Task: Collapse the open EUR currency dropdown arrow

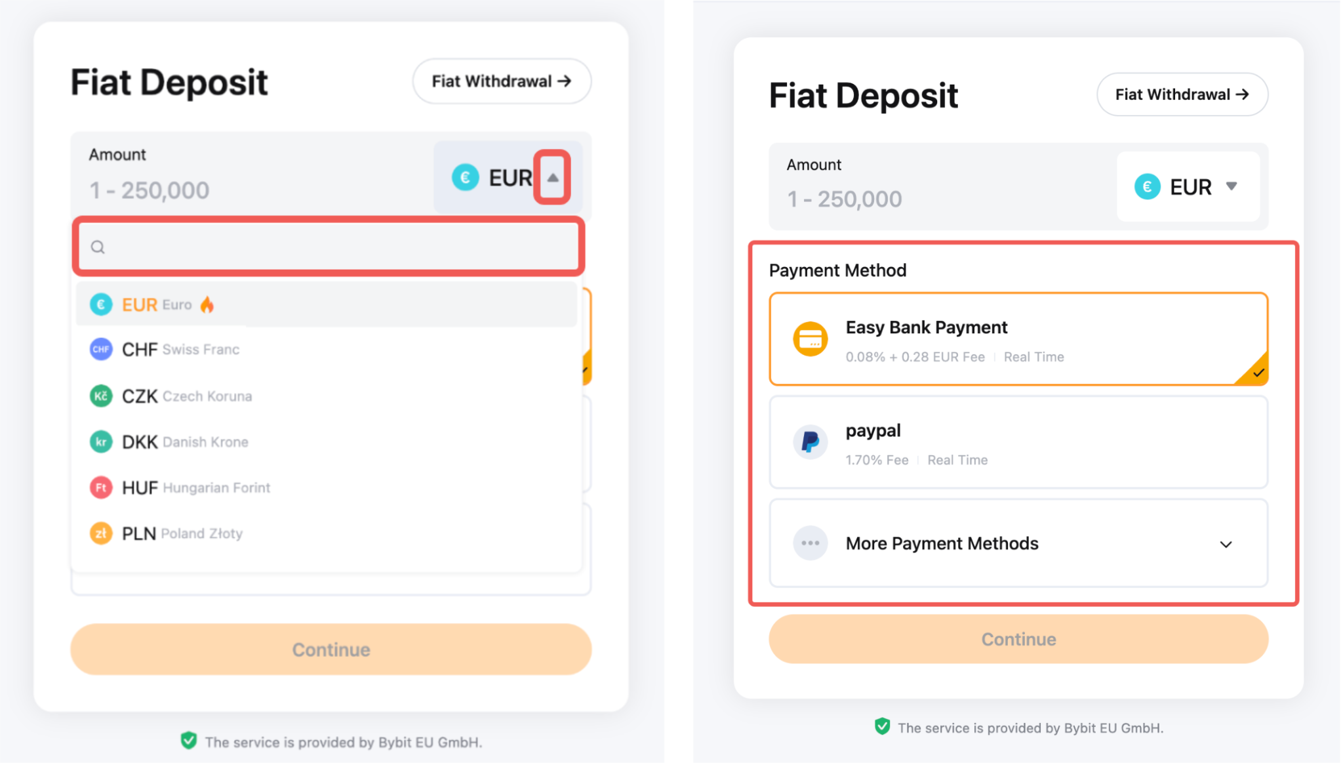Action: 553,178
